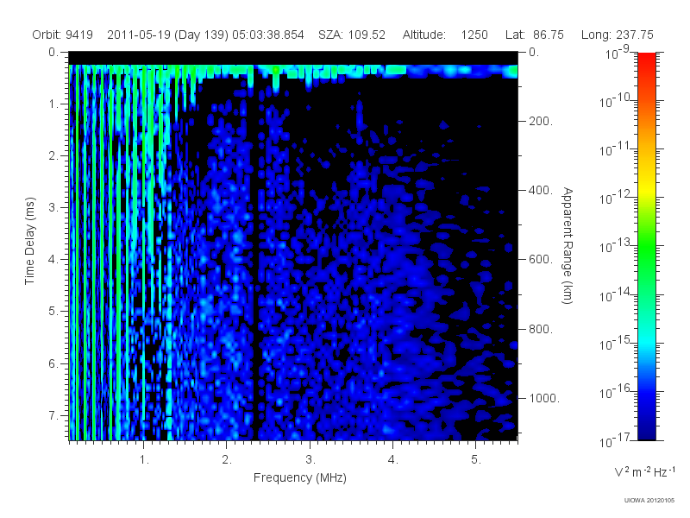The height and width of the screenshot is (518, 690).
Task: Click the date 2011-05-19 (Day 139) text
Action: [x=167, y=35]
